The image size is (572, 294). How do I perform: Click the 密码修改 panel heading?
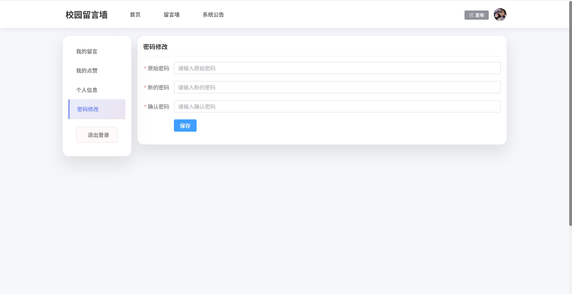point(155,47)
